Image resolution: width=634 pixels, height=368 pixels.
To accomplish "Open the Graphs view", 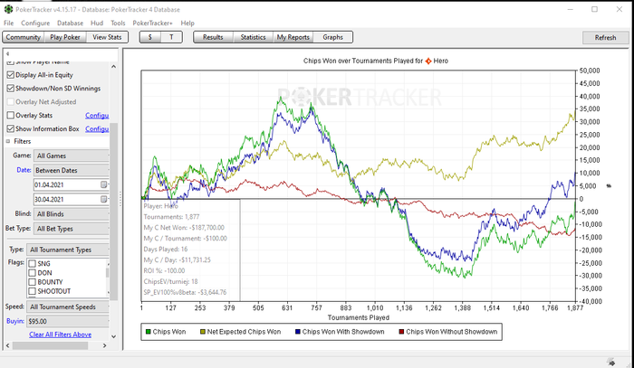I will click(332, 37).
